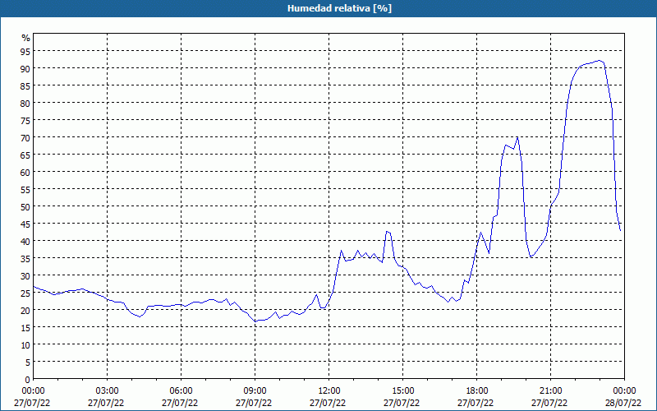Image resolution: width=657 pixels, height=411 pixels.
Task: Click the '0' y-axis origin label
Action: (28, 379)
